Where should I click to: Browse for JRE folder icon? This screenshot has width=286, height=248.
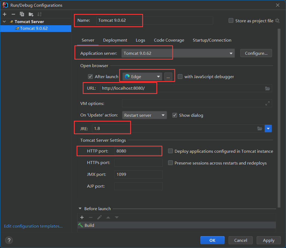(x=260, y=129)
